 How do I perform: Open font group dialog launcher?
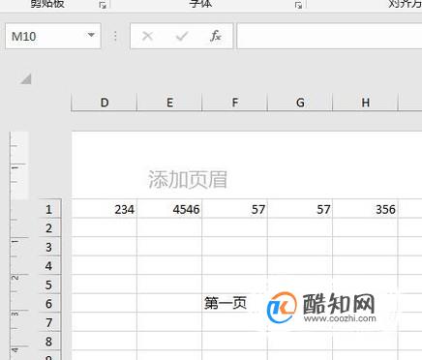(x=298, y=5)
